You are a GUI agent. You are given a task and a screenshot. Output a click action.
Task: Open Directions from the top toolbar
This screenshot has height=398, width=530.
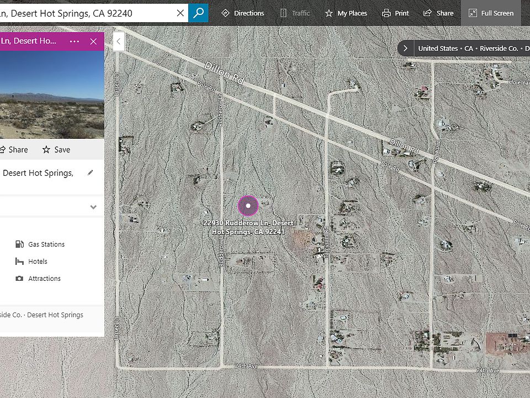pos(243,13)
